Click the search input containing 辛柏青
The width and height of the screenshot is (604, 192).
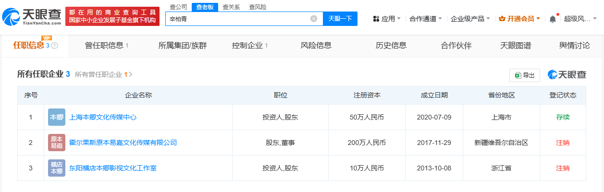click(238, 19)
